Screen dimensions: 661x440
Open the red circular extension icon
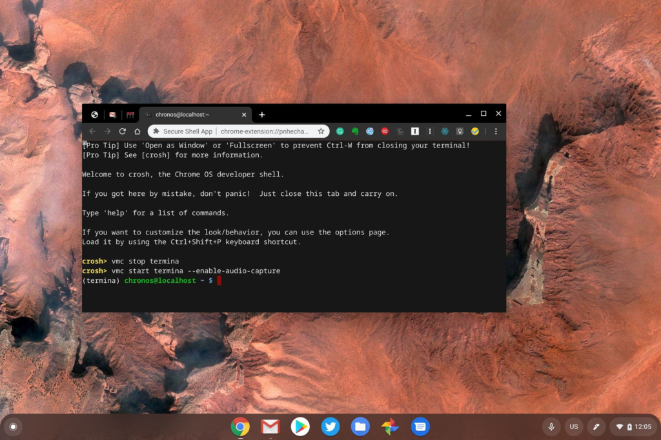pyautogui.click(x=385, y=131)
